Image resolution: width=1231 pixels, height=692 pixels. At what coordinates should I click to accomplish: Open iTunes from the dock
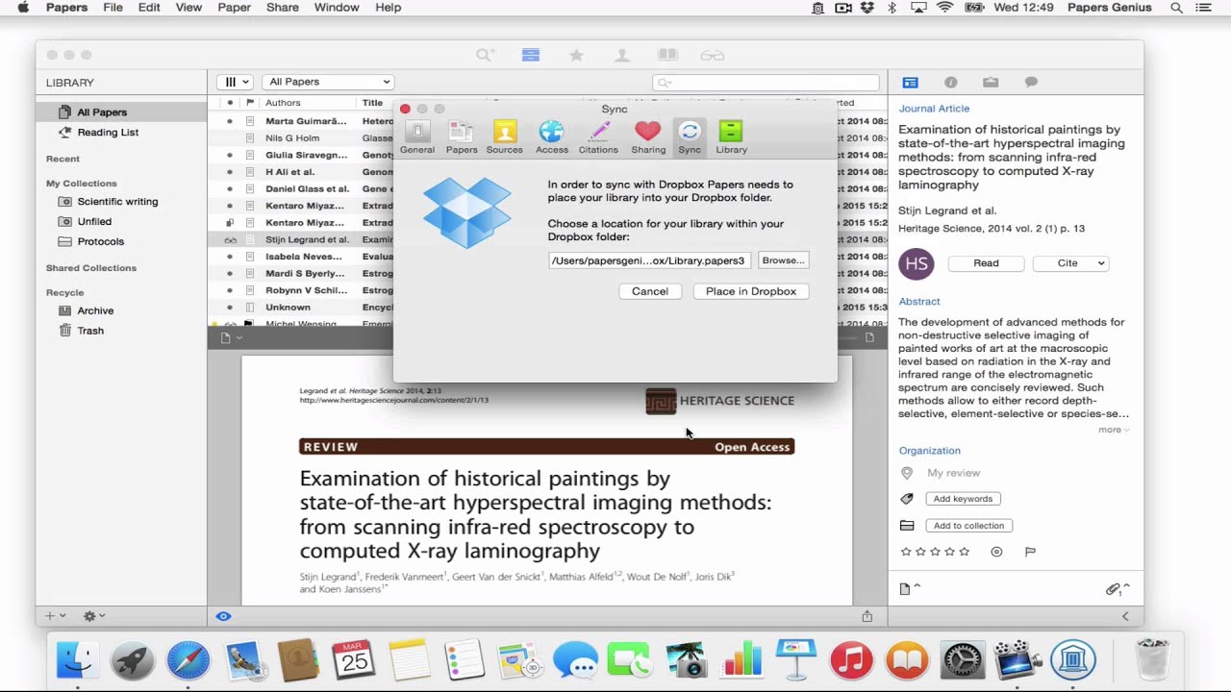pos(851,661)
